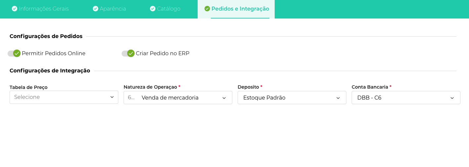Expand the Natureza de Operação dropdown
The height and width of the screenshot is (167, 469).
(x=178, y=98)
